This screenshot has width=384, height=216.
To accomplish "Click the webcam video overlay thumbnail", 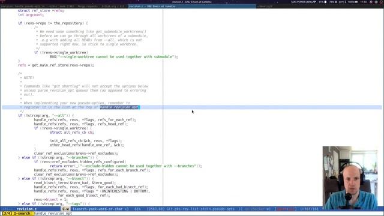I will [x=350, y=178].
